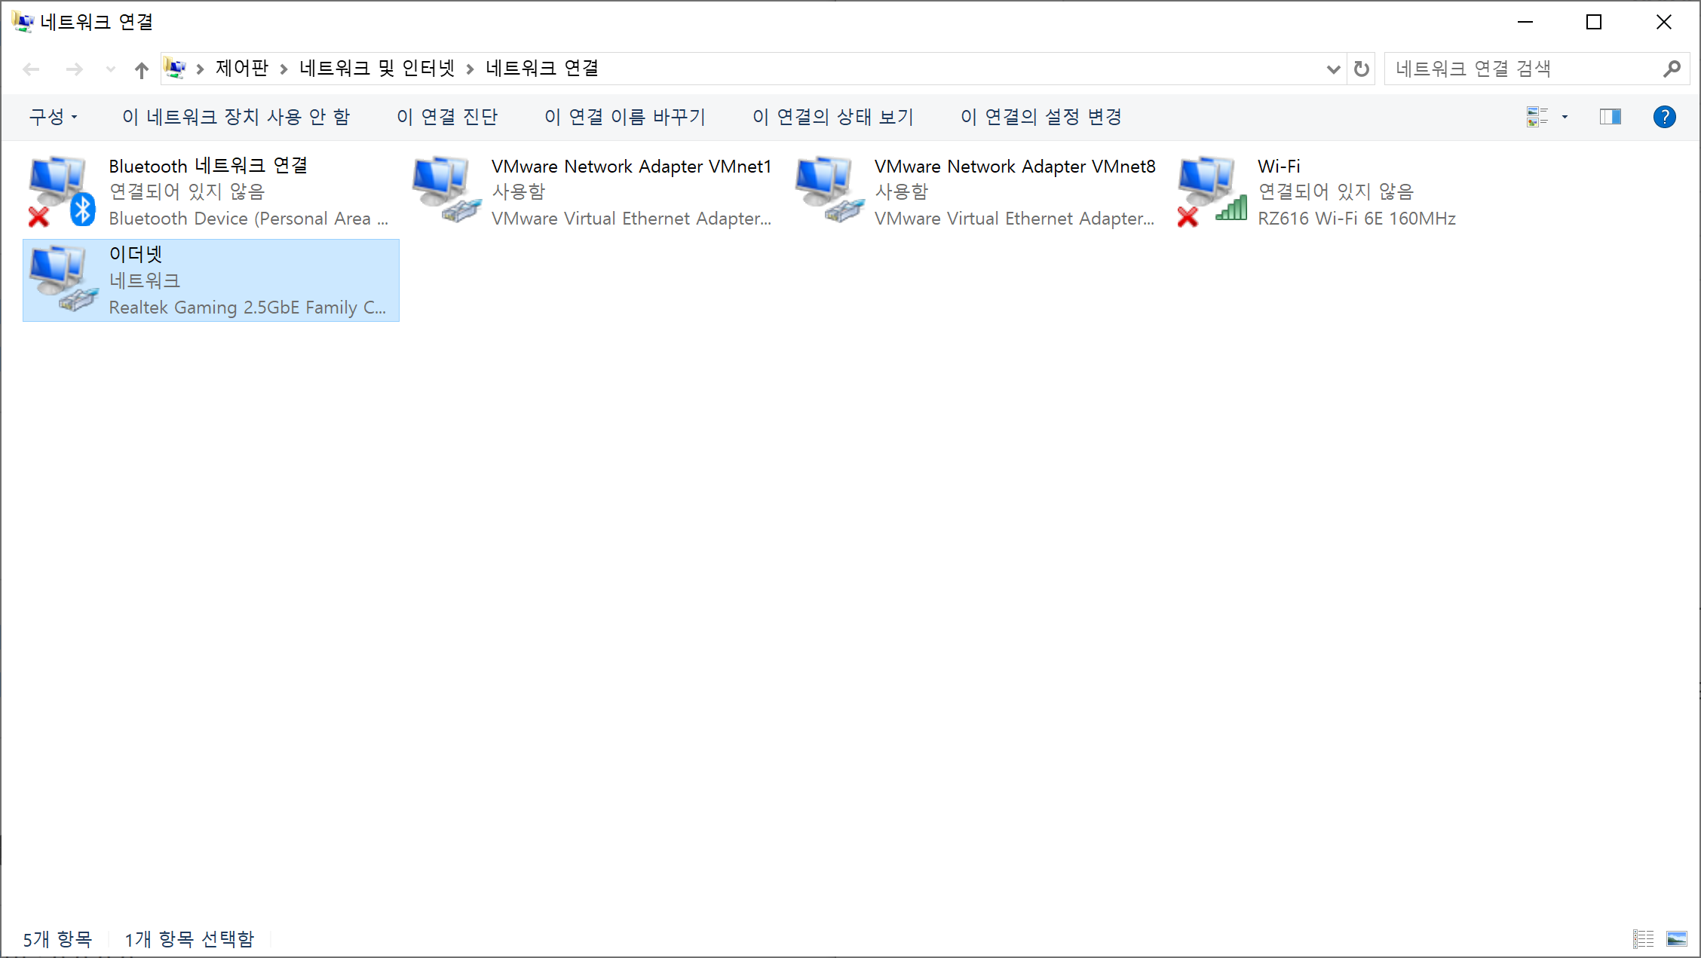
Task: Click 이 네트워크 장치 사용 안 함
Action: tap(236, 117)
